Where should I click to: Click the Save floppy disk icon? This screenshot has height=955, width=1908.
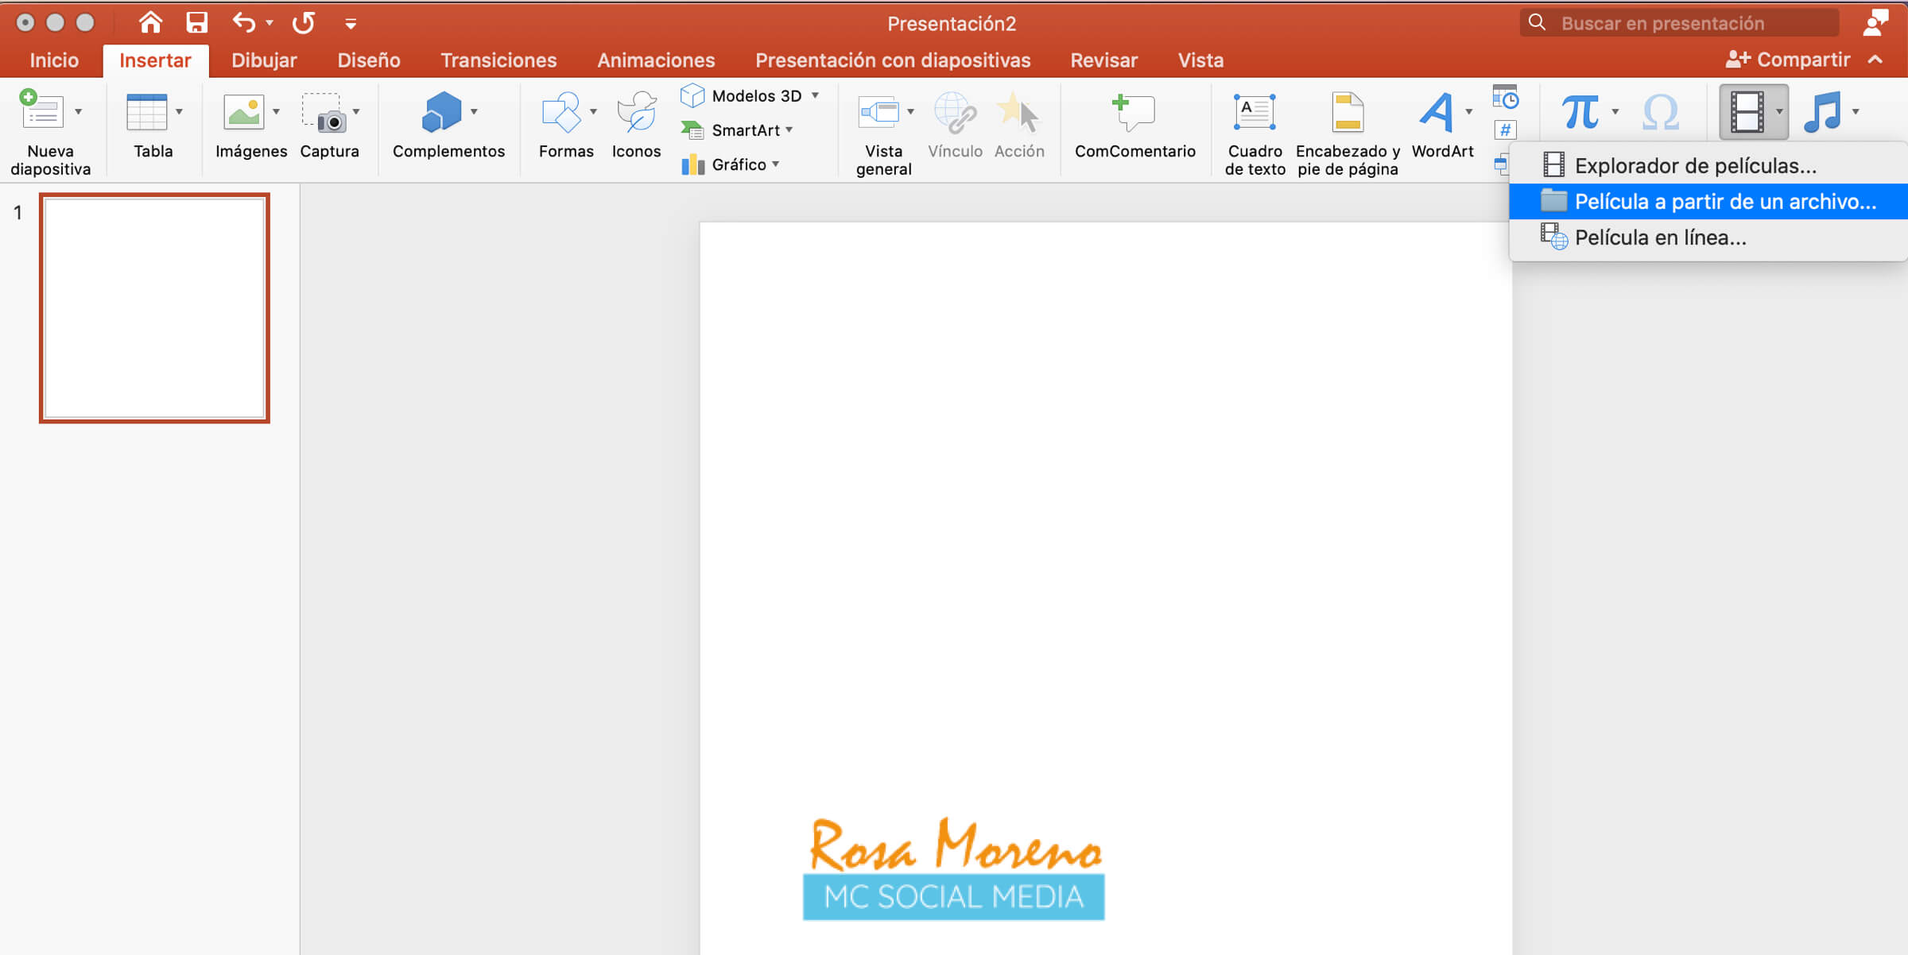(x=196, y=22)
